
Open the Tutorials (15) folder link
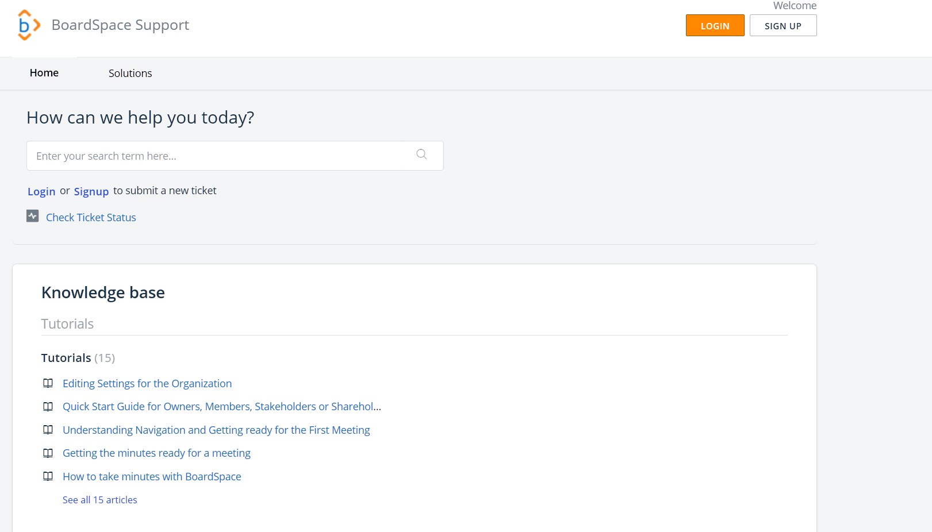tap(78, 358)
